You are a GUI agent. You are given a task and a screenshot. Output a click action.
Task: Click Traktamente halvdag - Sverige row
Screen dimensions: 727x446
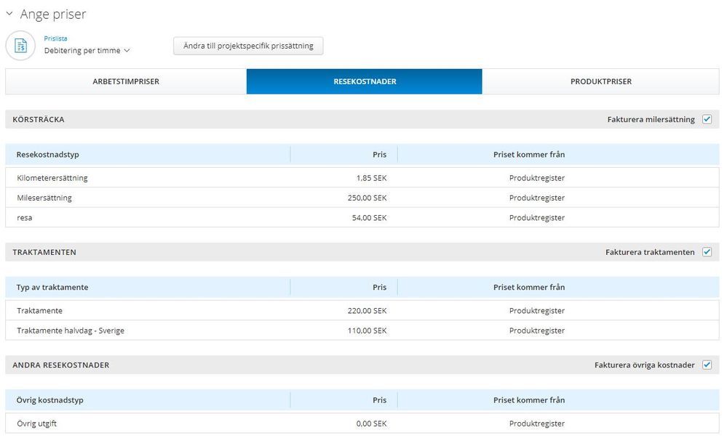tap(362, 331)
